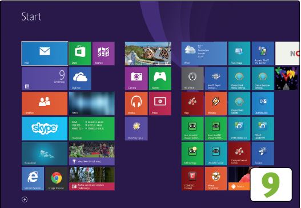
Task: Launch Google Chrome tile
Action: (57, 178)
